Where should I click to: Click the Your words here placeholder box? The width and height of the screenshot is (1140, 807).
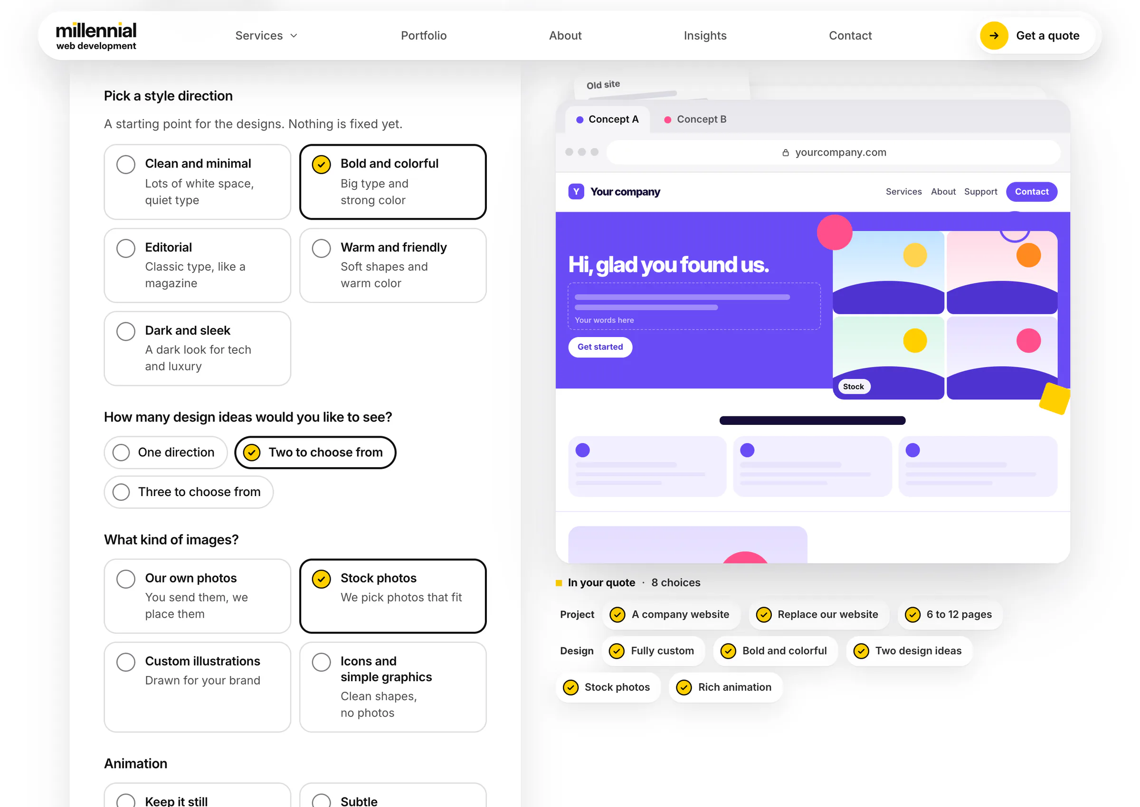(693, 306)
